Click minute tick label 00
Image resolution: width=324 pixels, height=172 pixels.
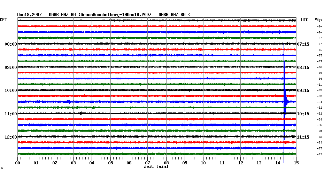17,163
